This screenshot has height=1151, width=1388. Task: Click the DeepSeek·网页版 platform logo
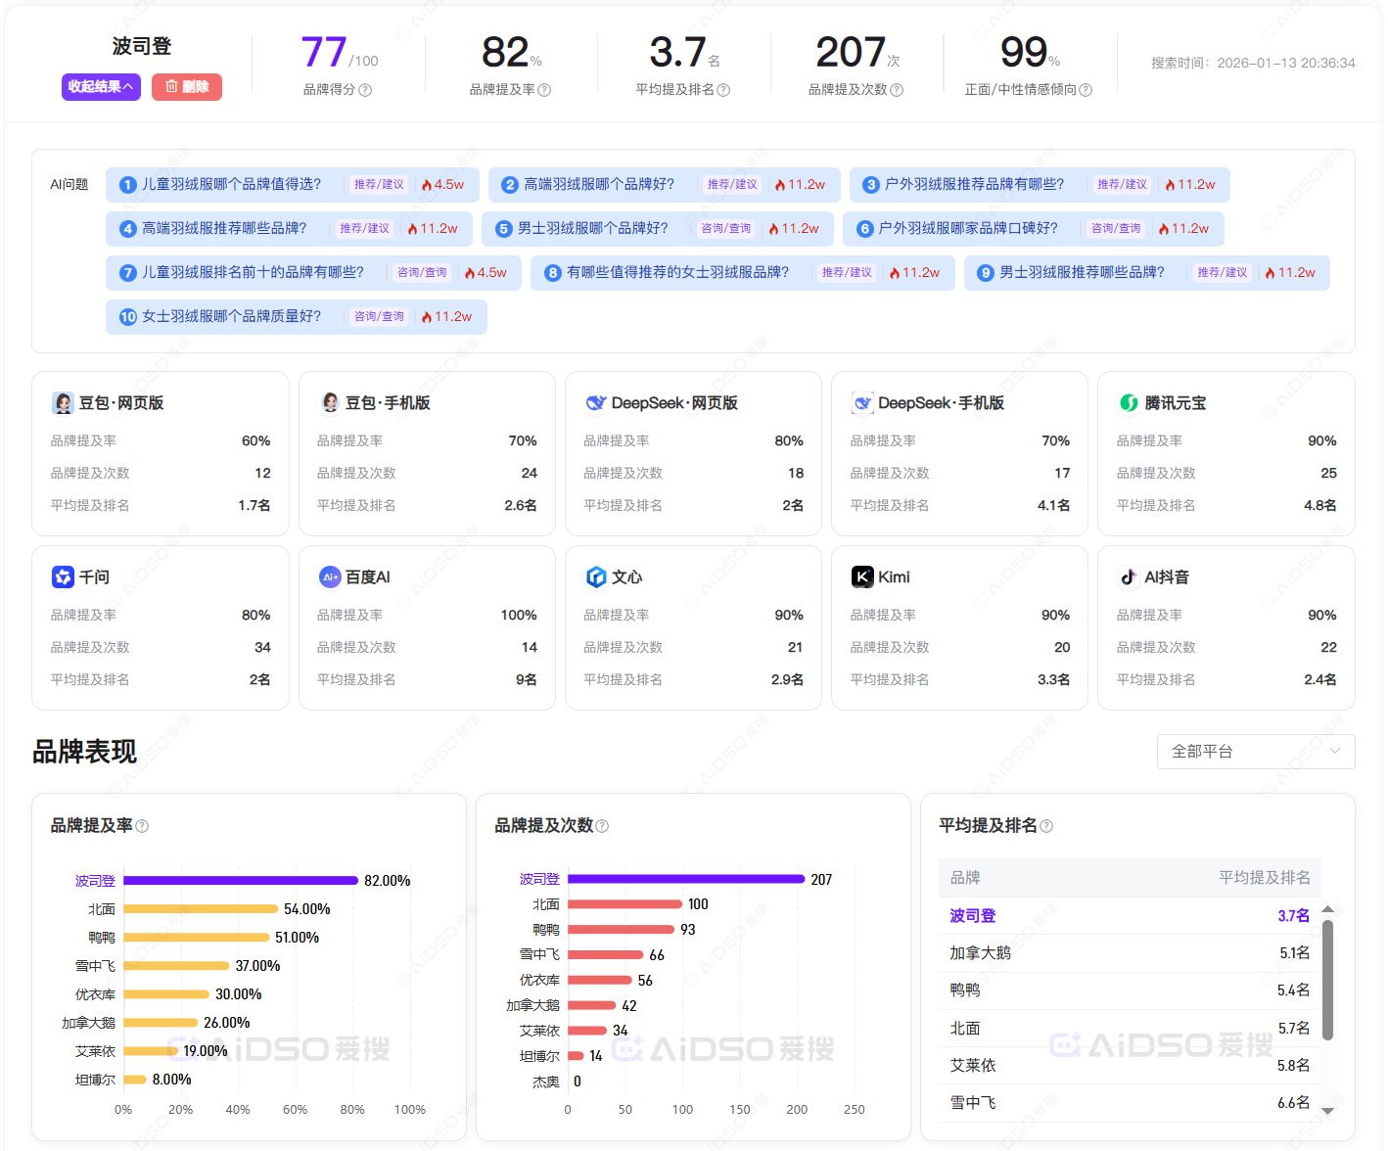[x=595, y=403]
